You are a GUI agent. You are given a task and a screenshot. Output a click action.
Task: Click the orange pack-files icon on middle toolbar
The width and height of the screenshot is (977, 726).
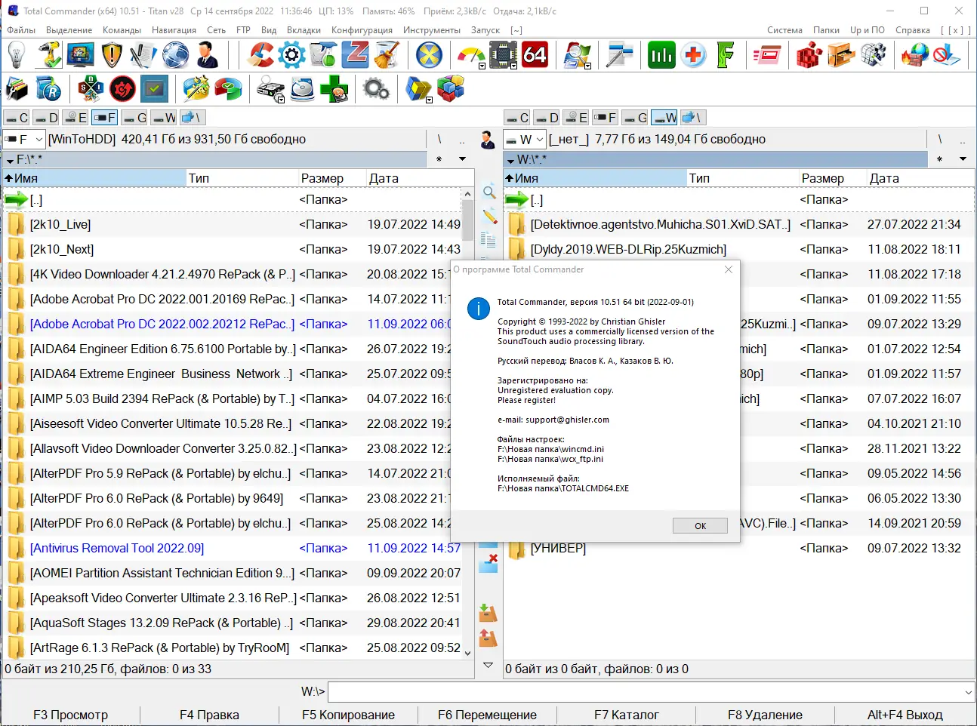[x=488, y=613]
